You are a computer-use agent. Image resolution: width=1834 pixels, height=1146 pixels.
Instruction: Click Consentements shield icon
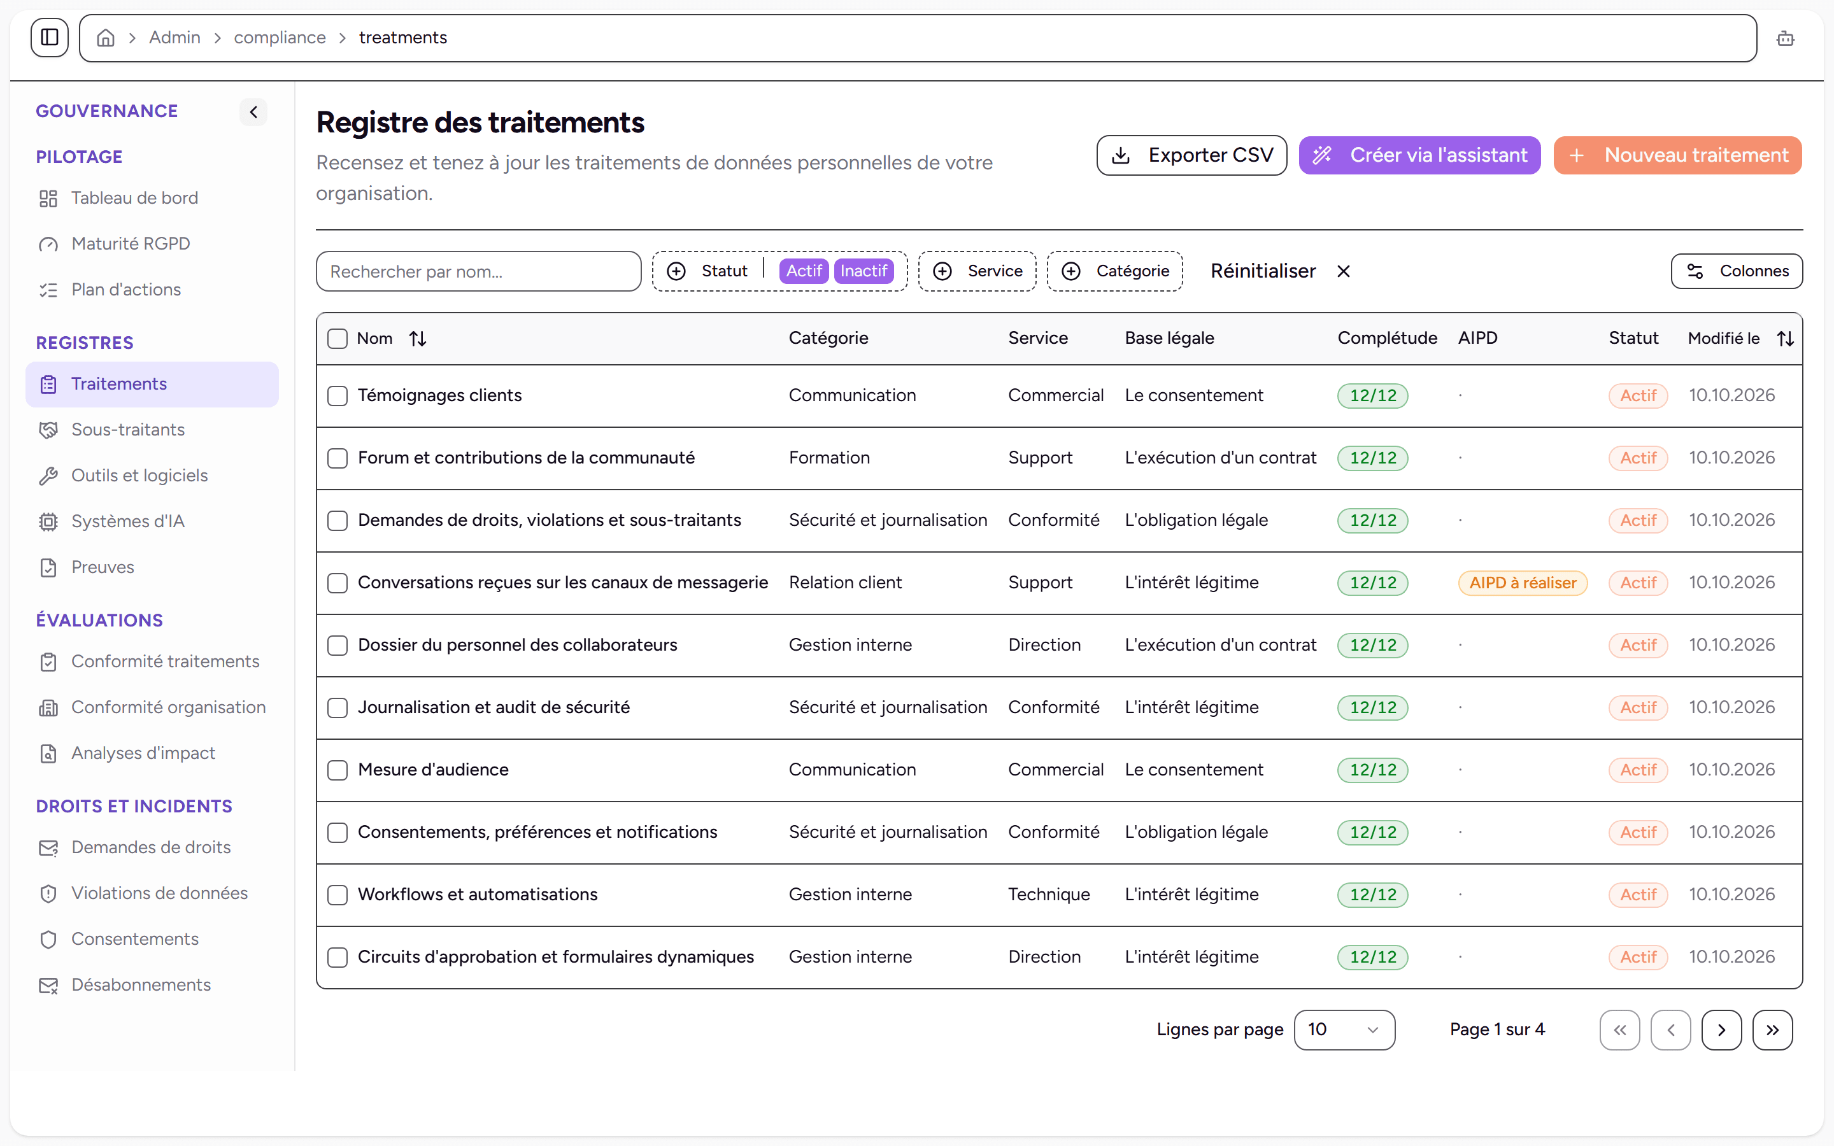click(x=48, y=939)
